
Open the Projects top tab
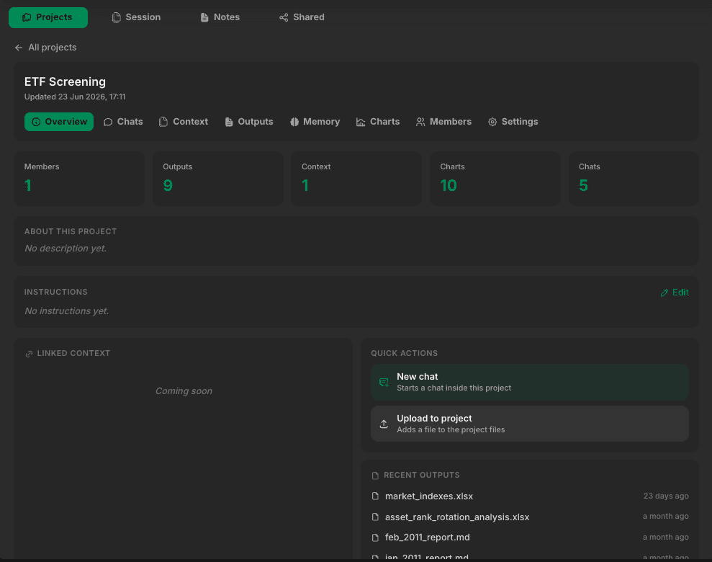(48, 17)
